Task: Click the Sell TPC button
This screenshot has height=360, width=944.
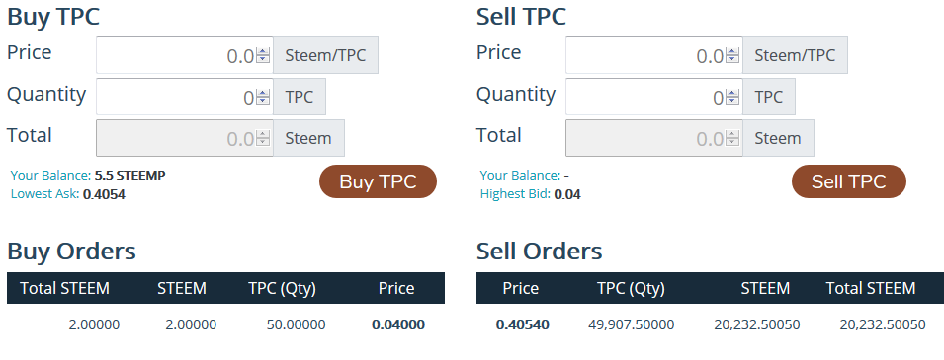Action: point(848,181)
